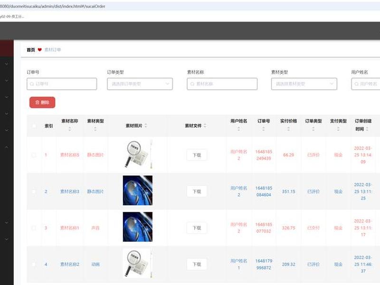
Task: Download file for 素材名称3 row
Action: (197, 191)
